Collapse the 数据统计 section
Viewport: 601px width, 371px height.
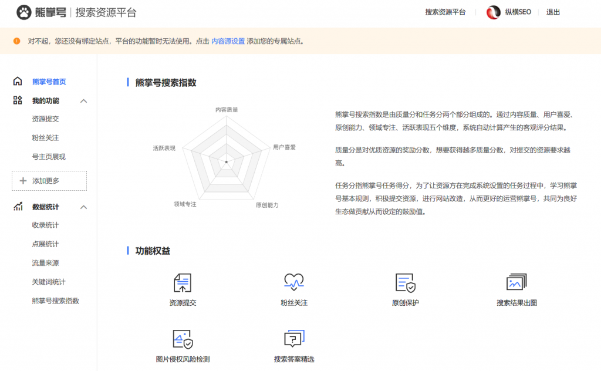pyautogui.click(x=83, y=206)
